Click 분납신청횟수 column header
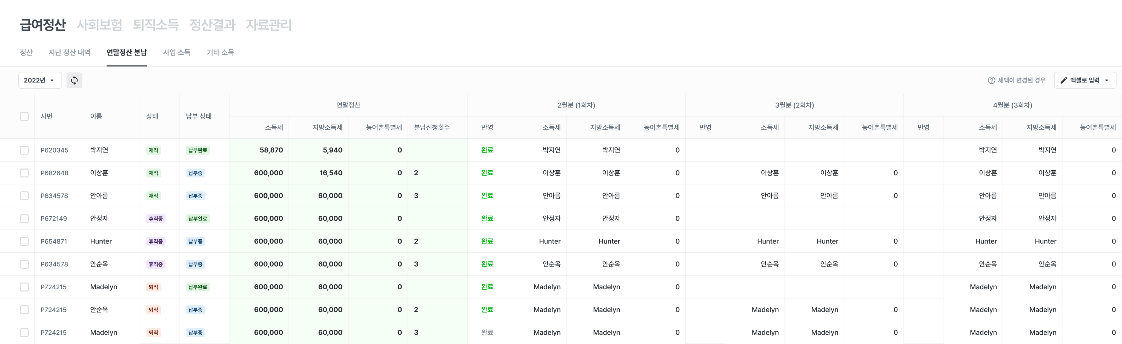 432,128
